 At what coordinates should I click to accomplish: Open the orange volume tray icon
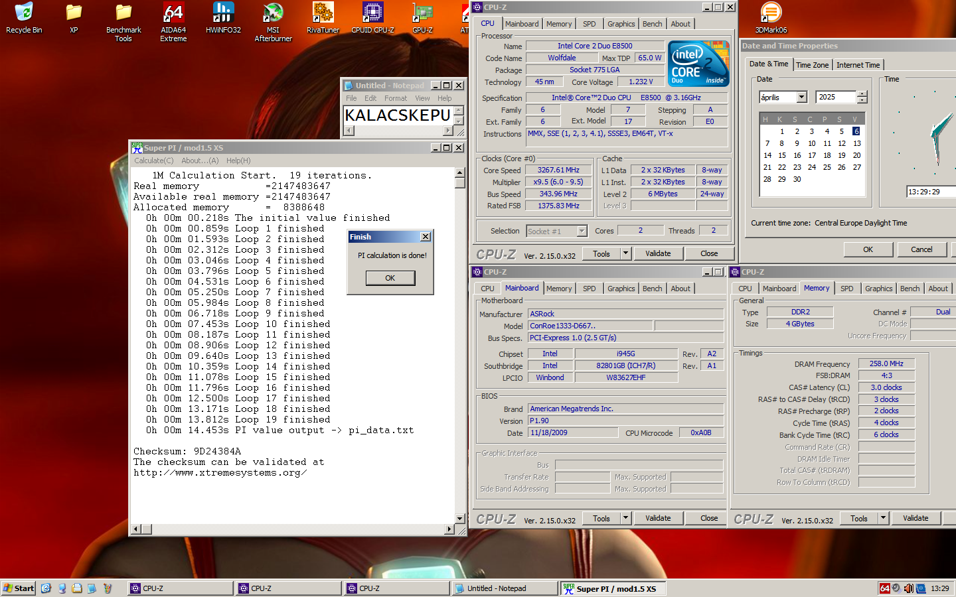click(x=908, y=588)
